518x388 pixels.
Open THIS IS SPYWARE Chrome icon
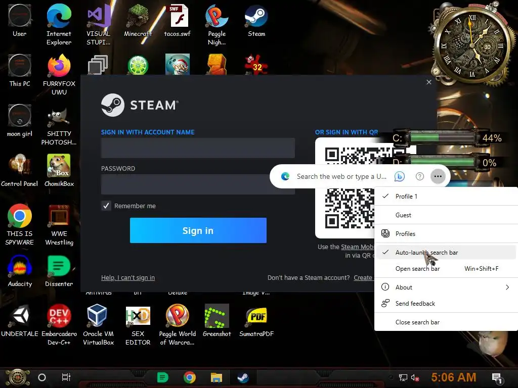click(20, 224)
